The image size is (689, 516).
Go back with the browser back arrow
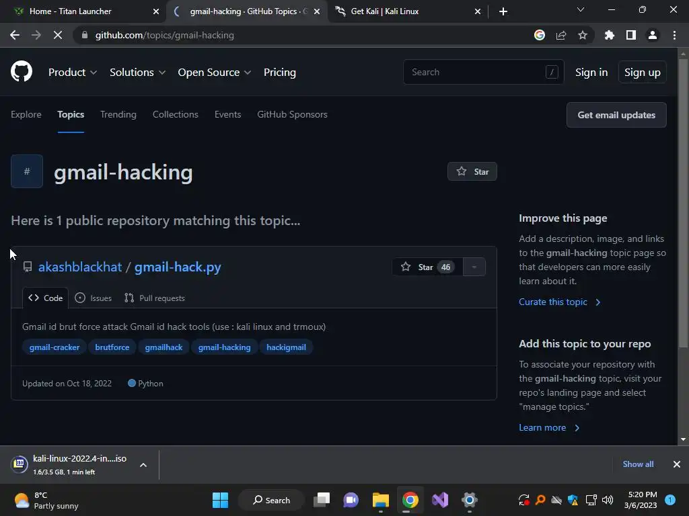coord(15,35)
